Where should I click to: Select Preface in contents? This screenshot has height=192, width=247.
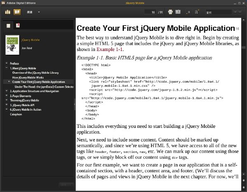(x=14, y=64)
